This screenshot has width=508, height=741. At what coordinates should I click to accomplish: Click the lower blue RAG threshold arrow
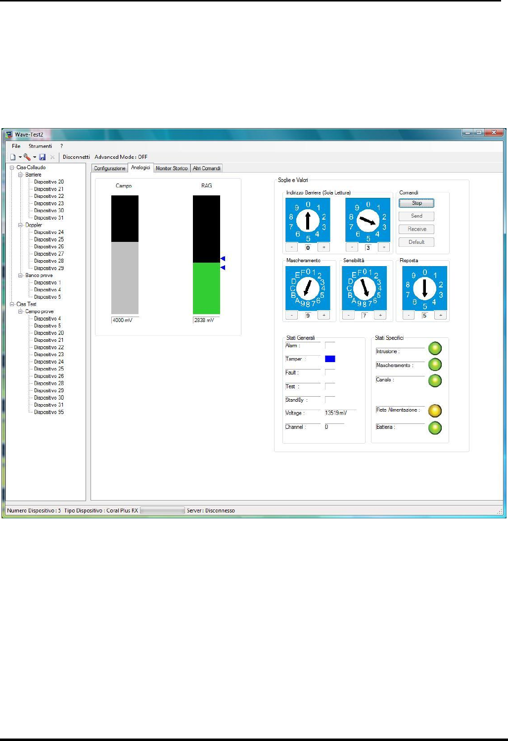tap(223, 268)
